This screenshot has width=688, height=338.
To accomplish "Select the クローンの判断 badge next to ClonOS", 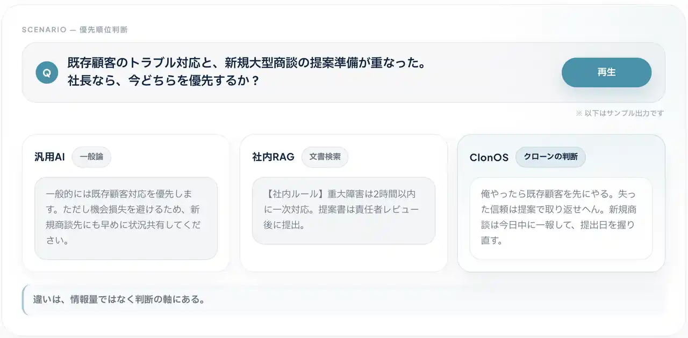I will pos(550,157).
